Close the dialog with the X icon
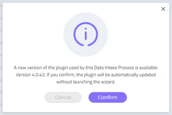The image size is (172, 115). 163,9
